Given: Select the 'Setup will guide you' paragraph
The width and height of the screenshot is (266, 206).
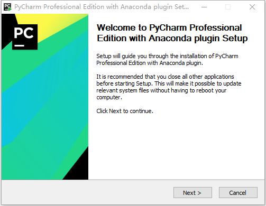Looking at the screenshot, I should click(x=167, y=59).
